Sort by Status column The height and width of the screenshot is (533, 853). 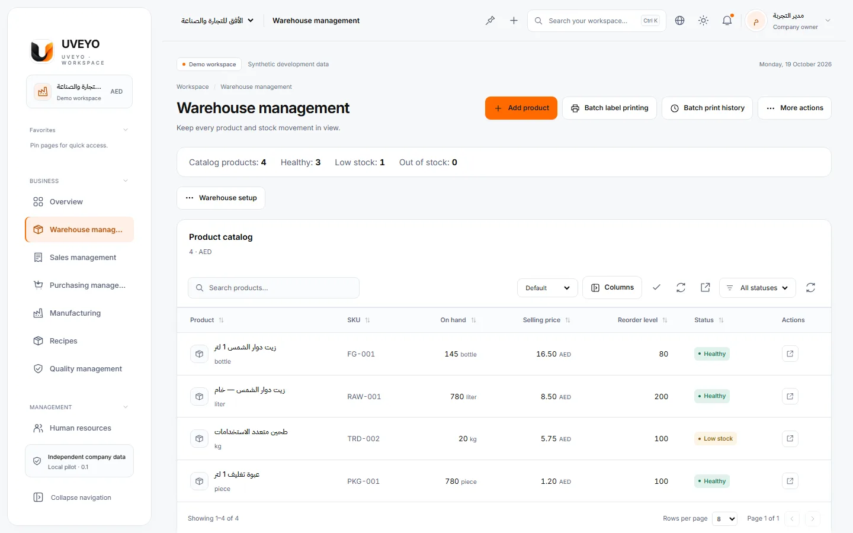pos(709,320)
